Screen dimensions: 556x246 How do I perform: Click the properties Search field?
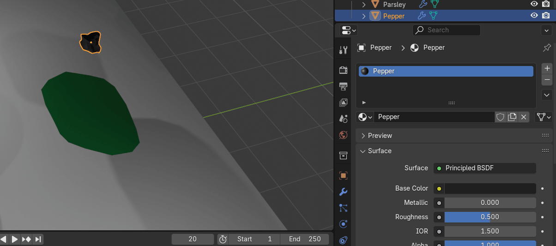click(446, 30)
